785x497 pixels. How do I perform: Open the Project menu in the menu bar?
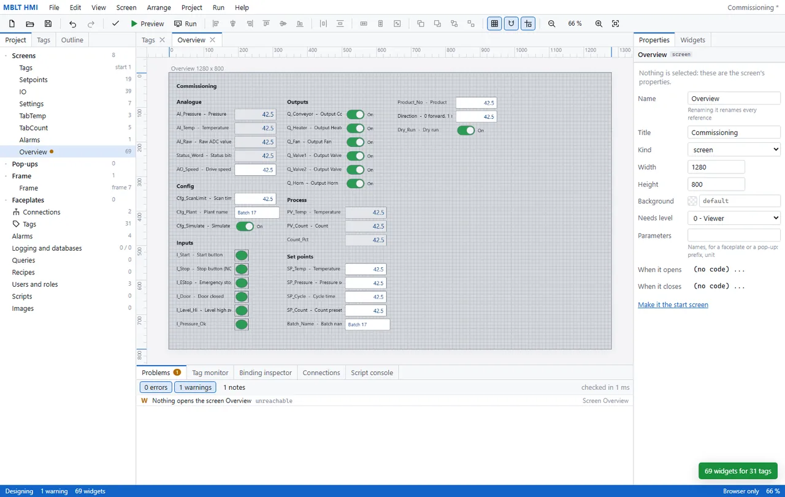tap(192, 7)
